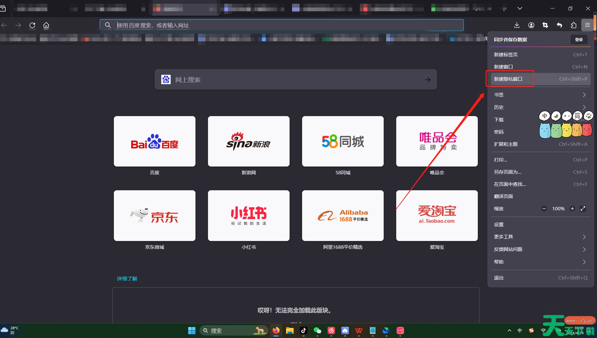
Task: Show the list of all tabs
Action: coord(520,8)
